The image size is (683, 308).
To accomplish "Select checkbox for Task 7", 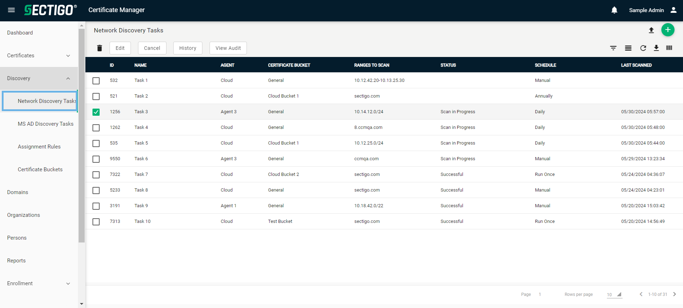I will pyautogui.click(x=96, y=175).
